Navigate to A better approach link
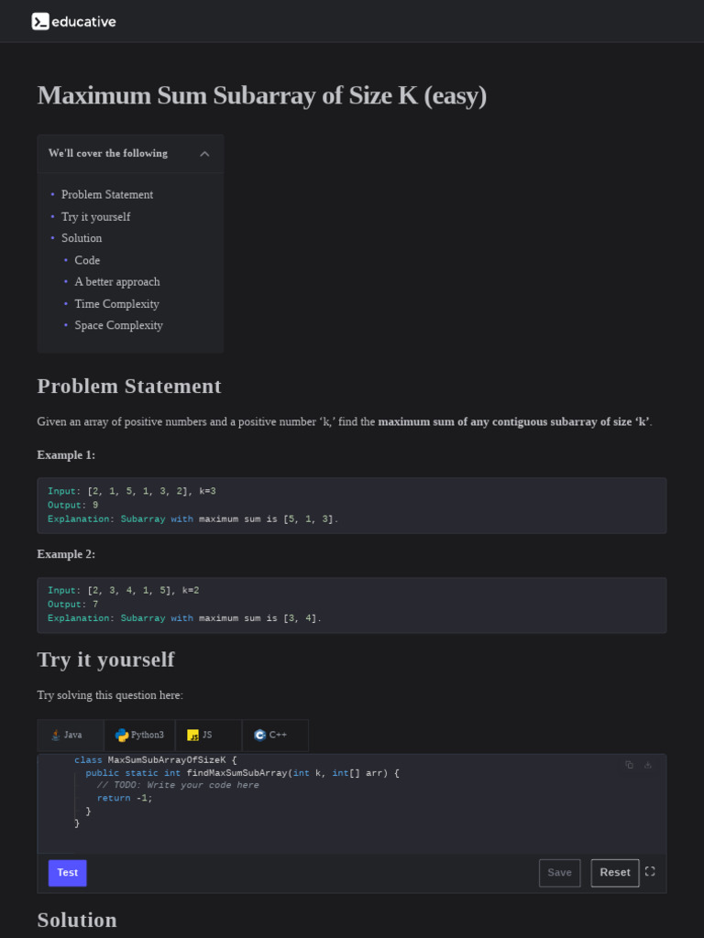The width and height of the screenshot is (704, 938). [x=117, y=282]
